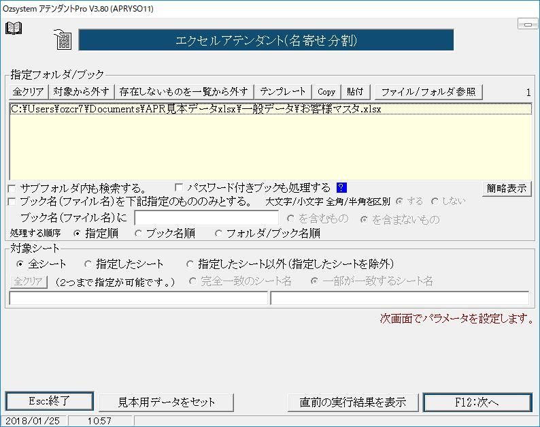Toggle ブック名を下記指定のもののみとする checkbox
540x427 pixels.
click(x=12, y=202)
